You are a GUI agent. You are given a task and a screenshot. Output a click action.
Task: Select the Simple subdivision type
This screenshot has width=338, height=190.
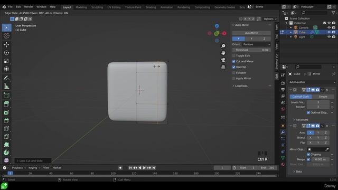pos(323,97)
